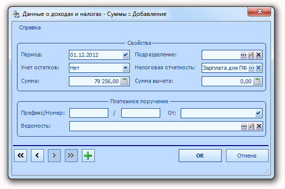Cancel with the Отмена button
The width and height of the screenshot is (285, 189).
point(247,156)
